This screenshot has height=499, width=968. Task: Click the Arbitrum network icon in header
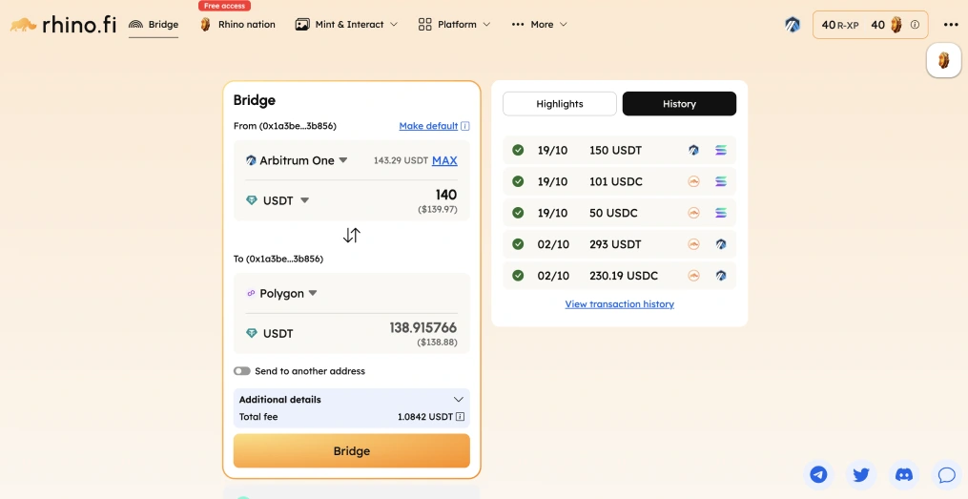(793, 25)
